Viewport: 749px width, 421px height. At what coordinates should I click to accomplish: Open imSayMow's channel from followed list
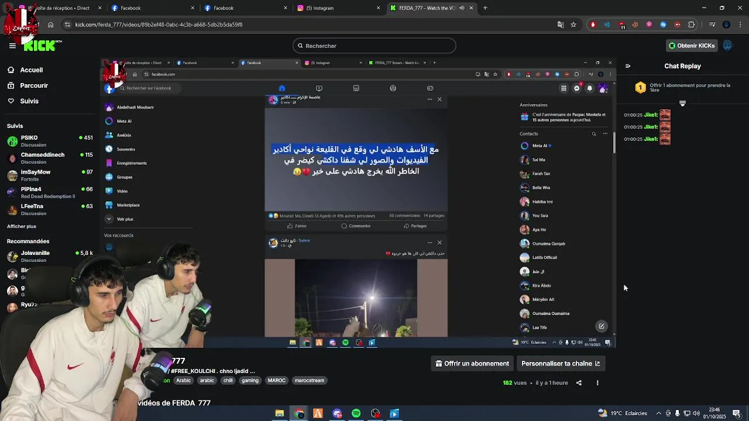point(50,175)
